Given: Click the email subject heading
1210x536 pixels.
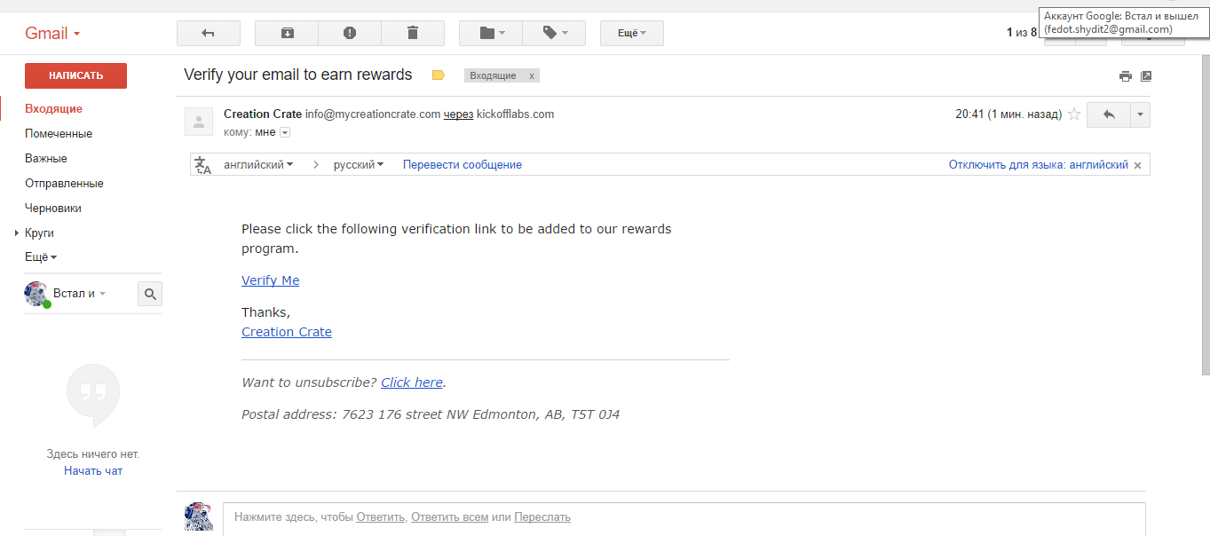Looking at the screenshot, I should pos(298,75).
